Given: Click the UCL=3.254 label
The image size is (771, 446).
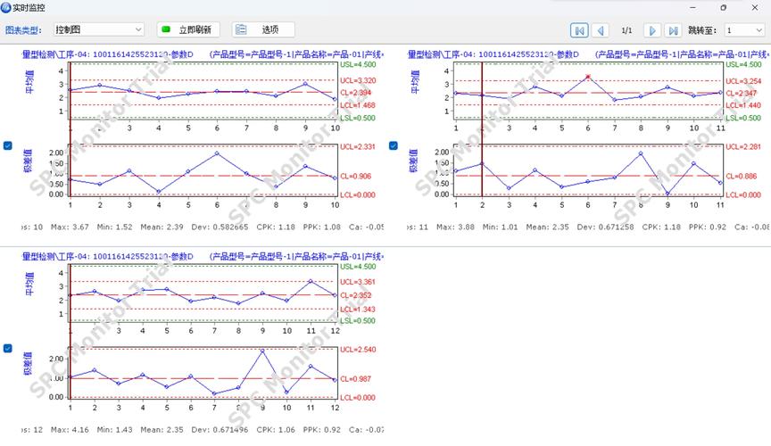Looking at the screenshot, I should (743, 81).
